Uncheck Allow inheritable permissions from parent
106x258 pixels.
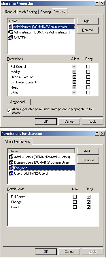tap(9, 111)
